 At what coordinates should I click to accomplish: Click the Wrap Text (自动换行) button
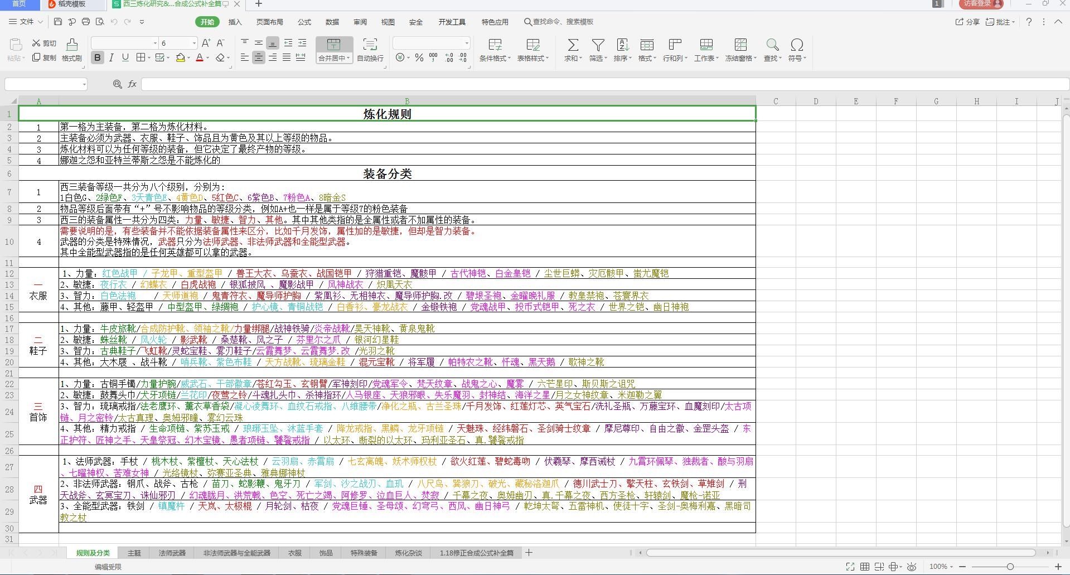[x=370, y=50]
